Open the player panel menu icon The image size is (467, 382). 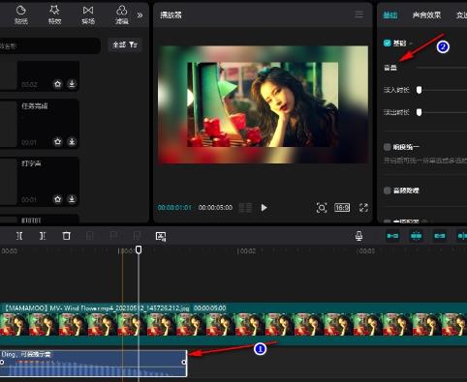[359, 15]
